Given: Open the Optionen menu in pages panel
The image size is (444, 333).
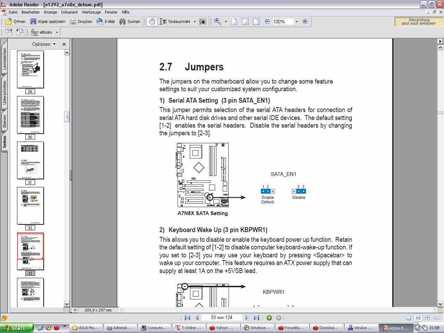Looking at the screenshot, I should coord(44,44).
